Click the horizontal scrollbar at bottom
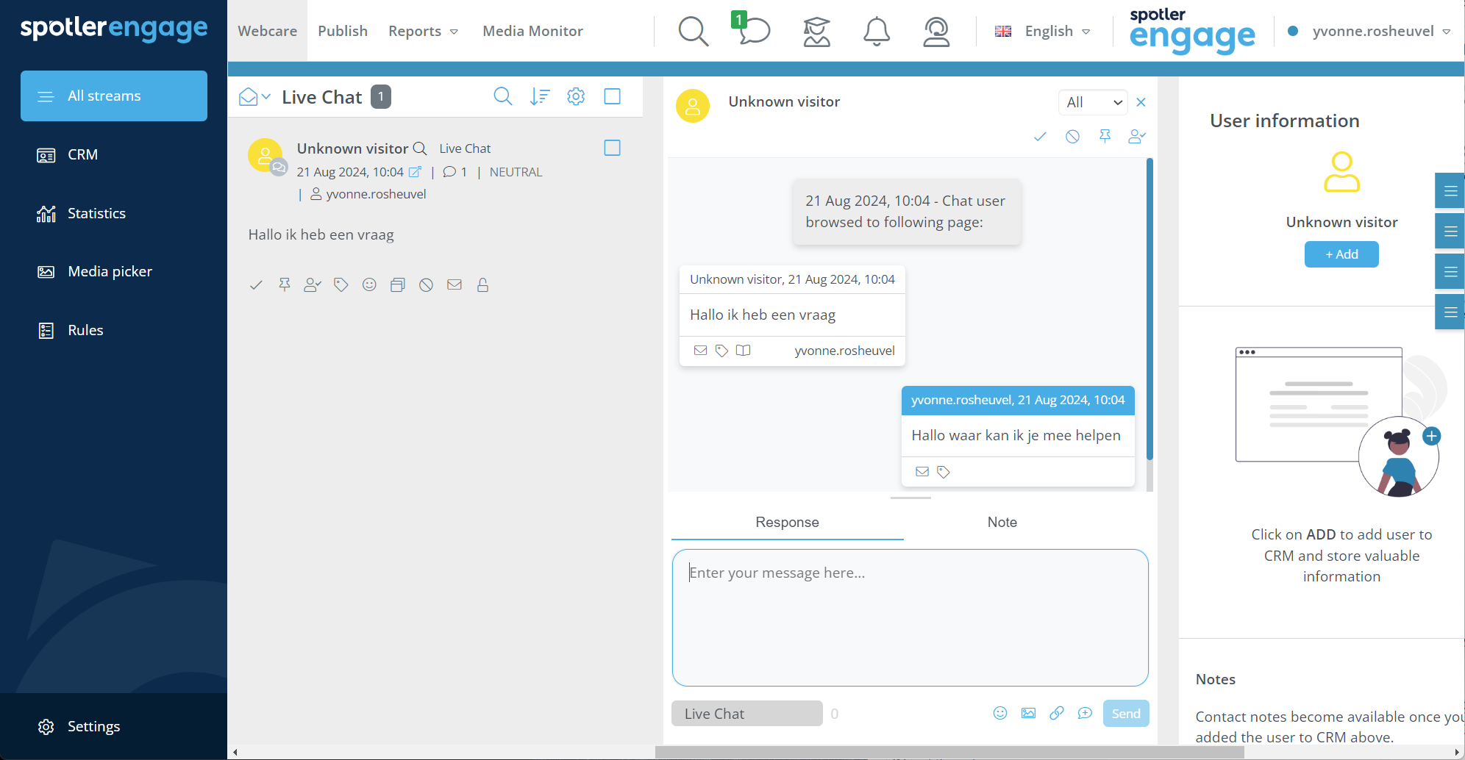 (949, 753)
